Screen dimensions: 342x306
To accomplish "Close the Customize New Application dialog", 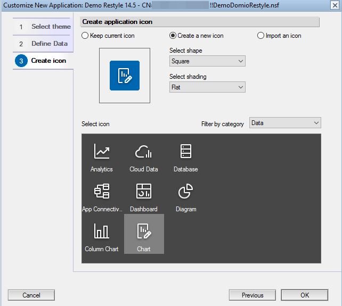I will 335,5.
